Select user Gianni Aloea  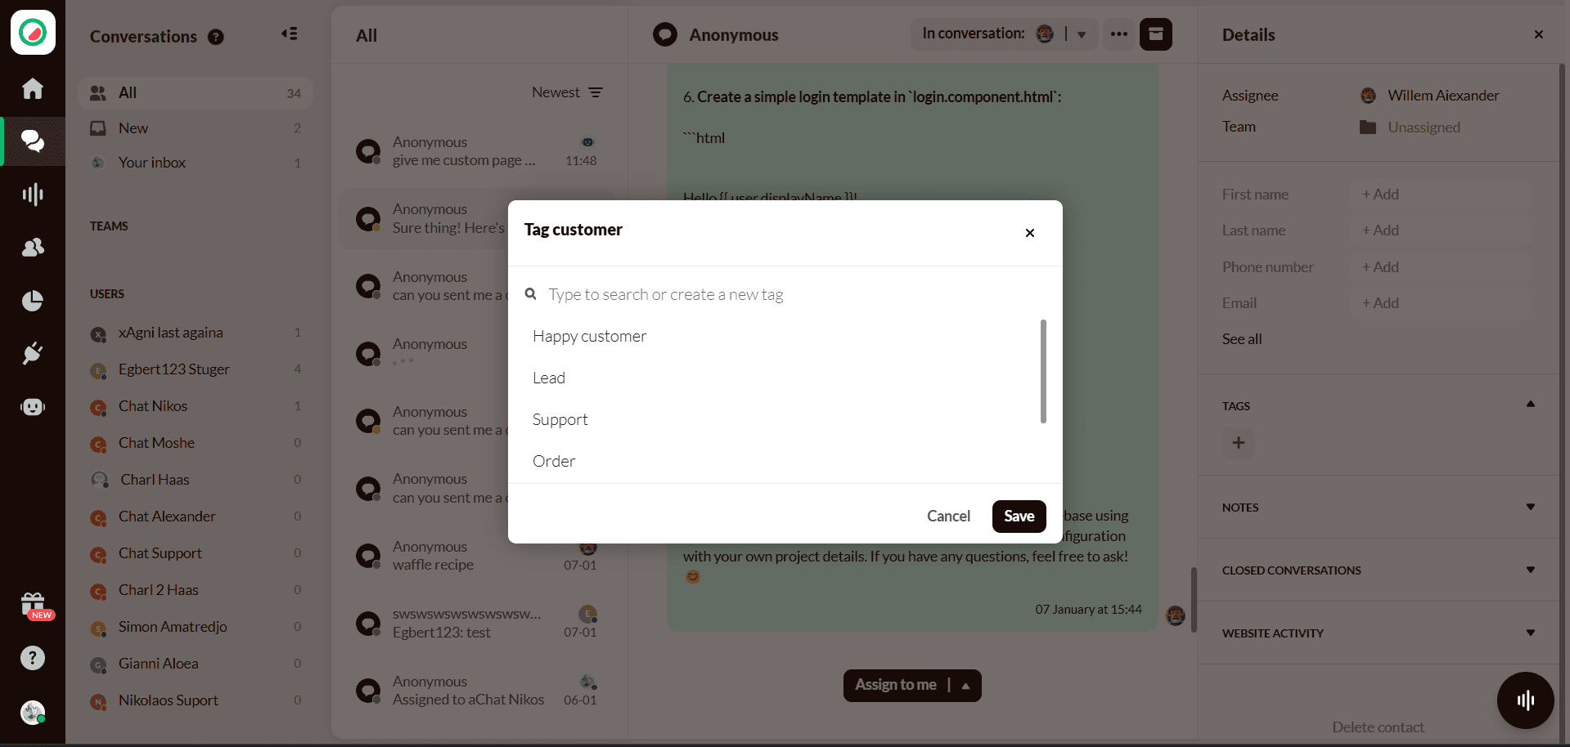click(196, 664)
